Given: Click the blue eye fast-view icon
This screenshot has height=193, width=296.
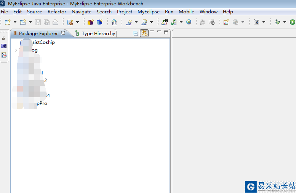Looking at the screenshot, I should [4, 46].
